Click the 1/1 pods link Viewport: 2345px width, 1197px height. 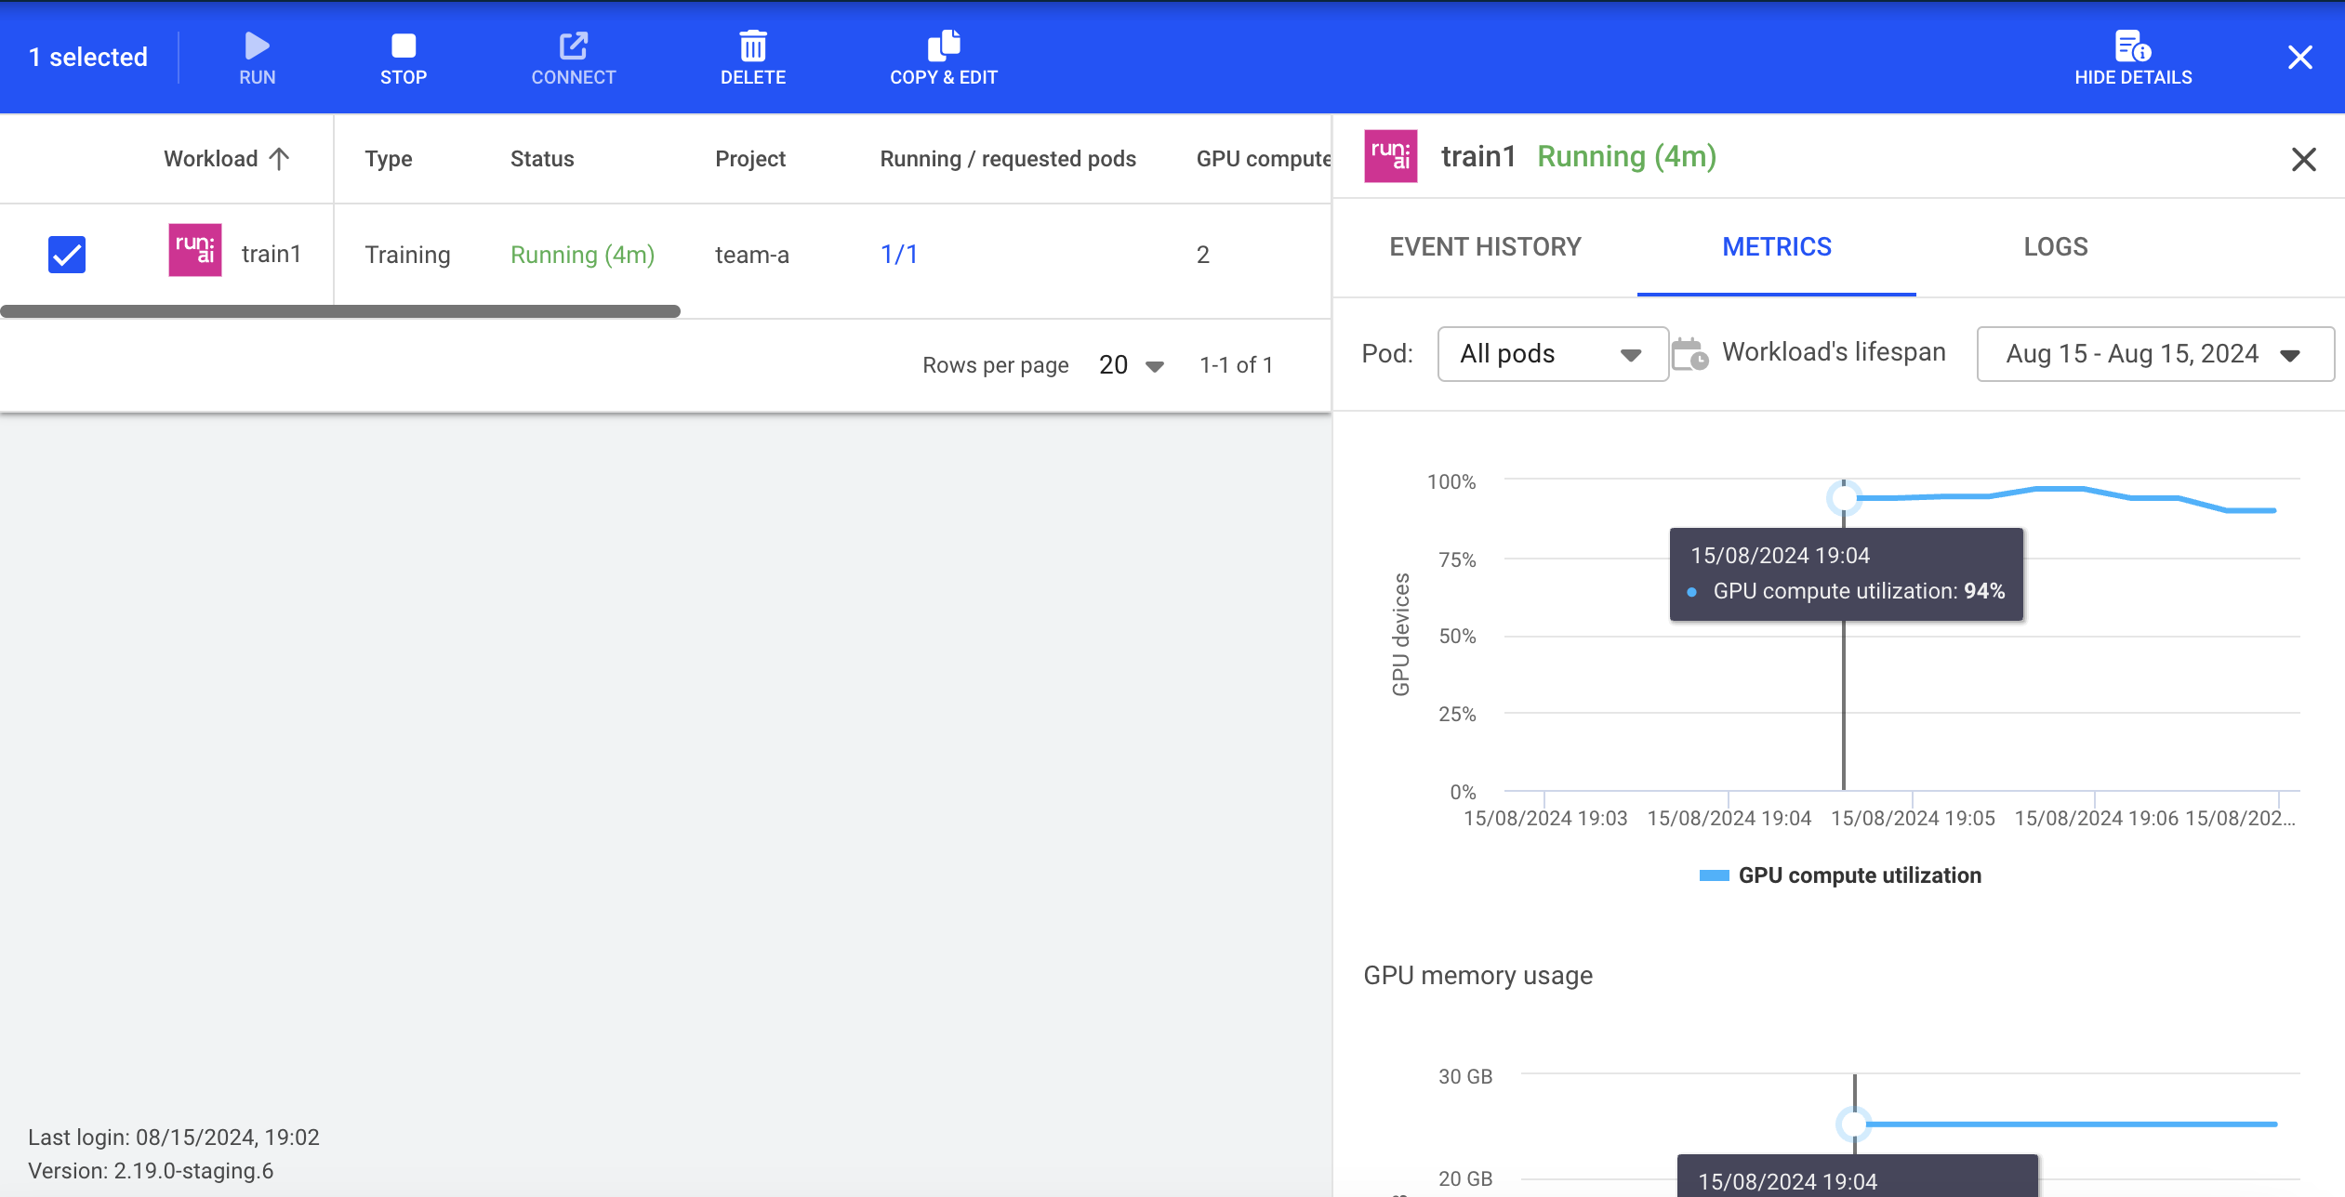point(898,255)
